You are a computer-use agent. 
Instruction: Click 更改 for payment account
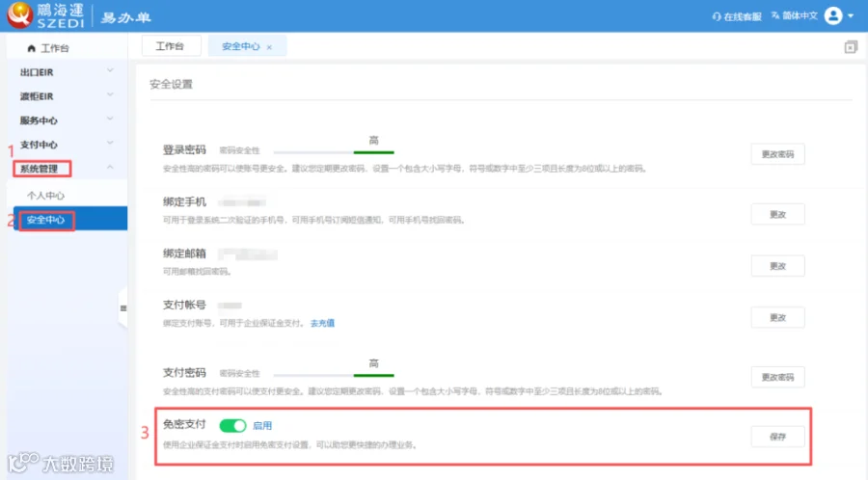coord(777,317)
